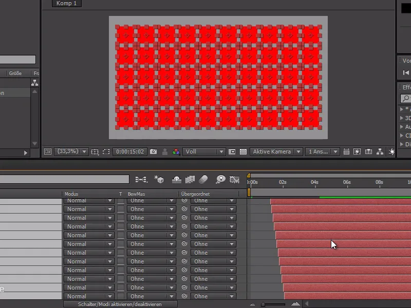Launch the Brainstorm tool
The image size is (411, 308).
(x=220, y=179)
